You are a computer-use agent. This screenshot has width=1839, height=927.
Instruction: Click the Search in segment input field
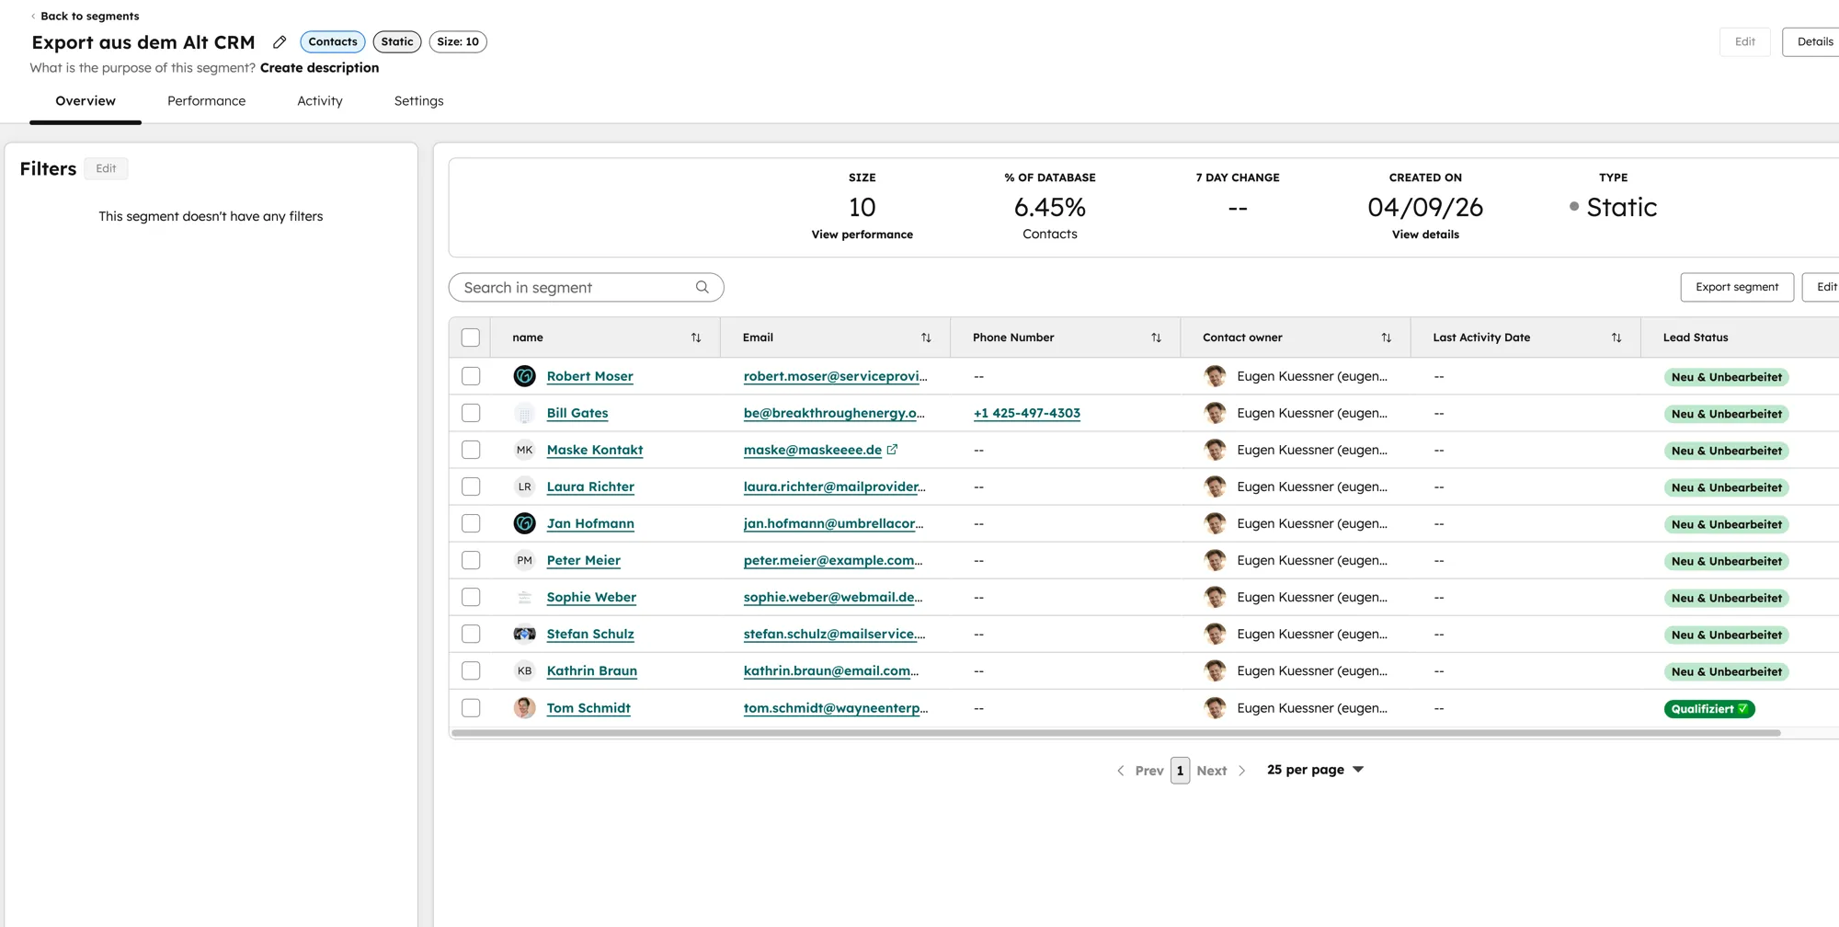[x=570, y=287]
